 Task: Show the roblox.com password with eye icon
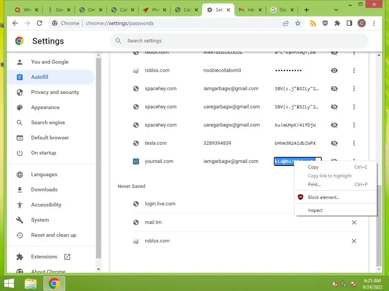point(334,70)
